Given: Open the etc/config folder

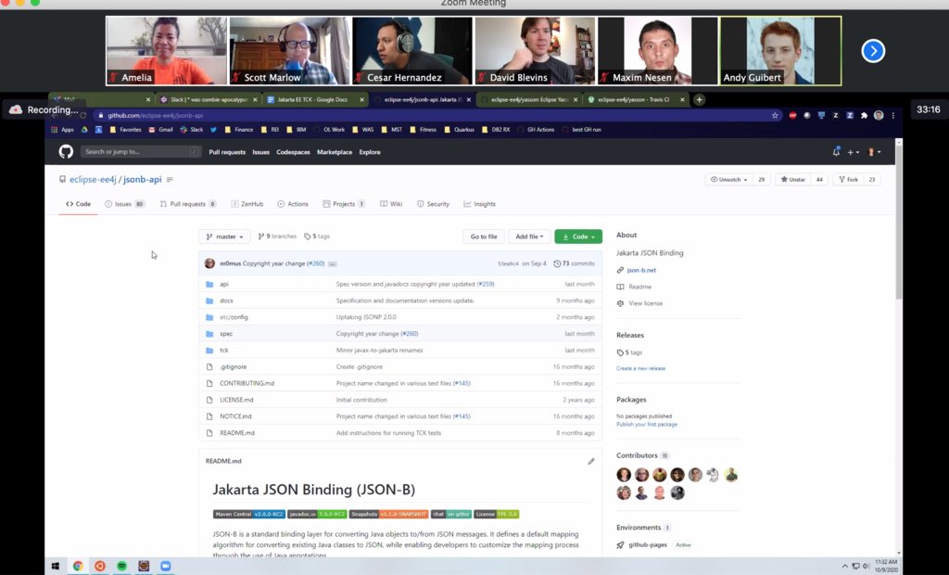Looking at the screenshot, I should coord(234,317).
